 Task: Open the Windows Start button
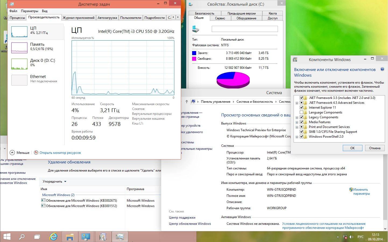point(7,237)
